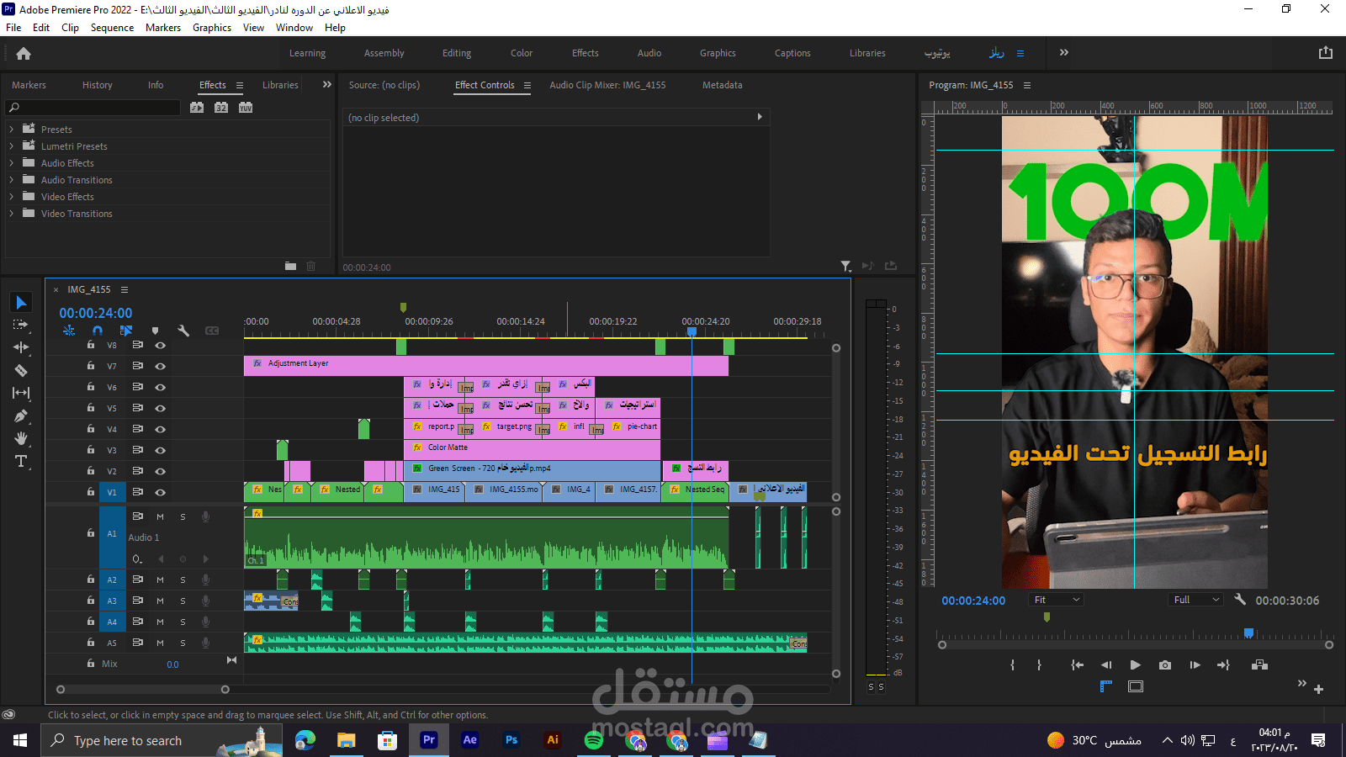Select the Hand tool
Viewport: 1346px width, 757px height.
coord(21,438)
